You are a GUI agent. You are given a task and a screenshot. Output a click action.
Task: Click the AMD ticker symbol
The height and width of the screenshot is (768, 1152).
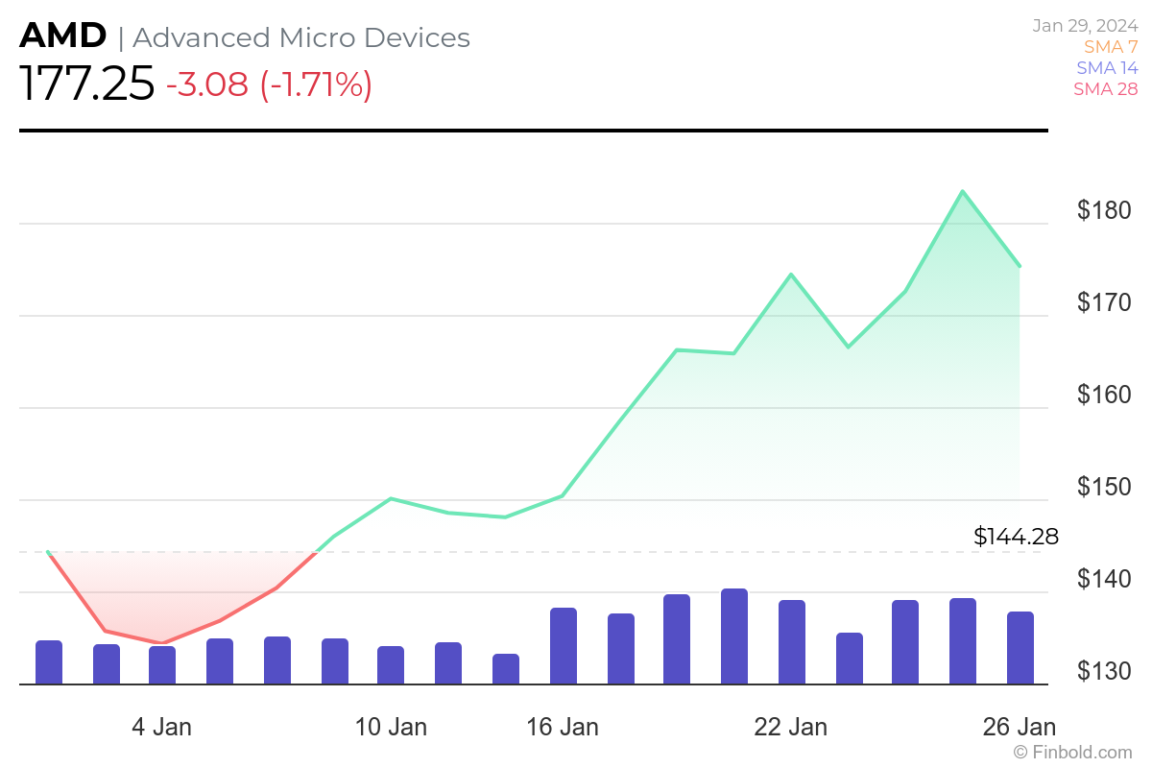pos(63,36)
